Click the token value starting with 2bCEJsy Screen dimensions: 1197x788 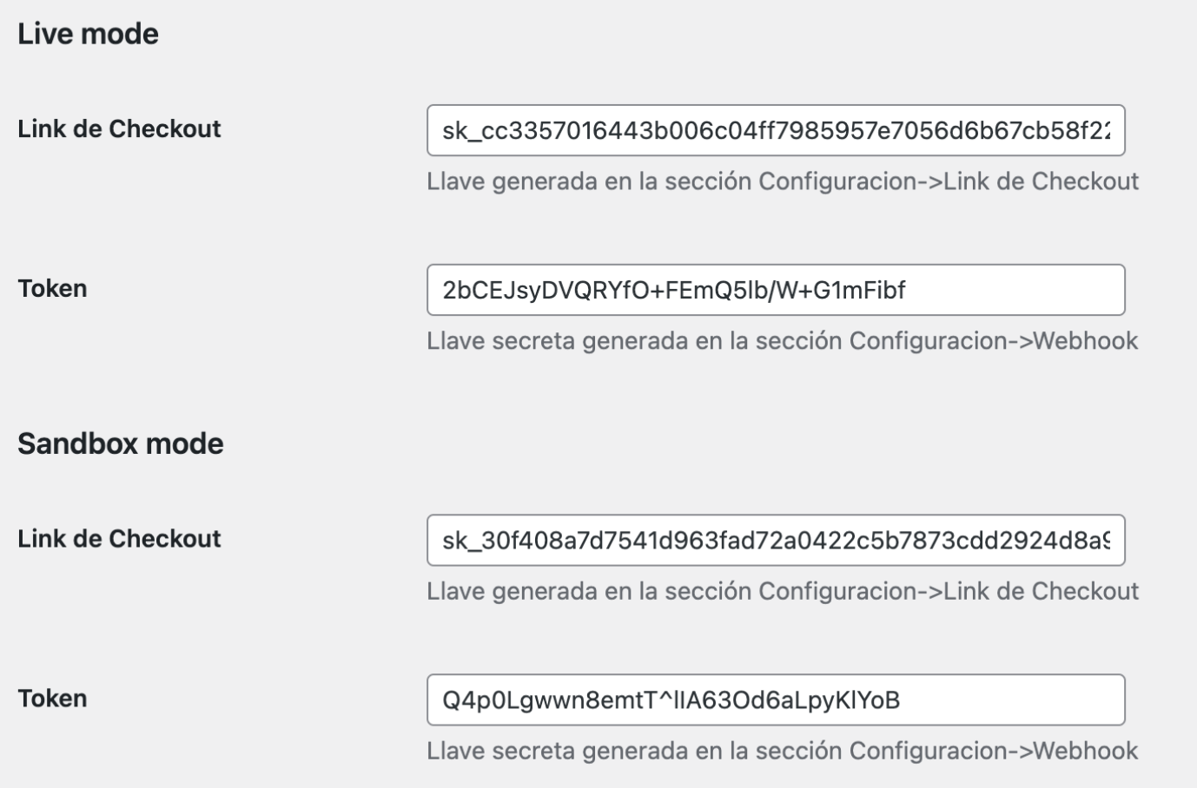[x=673, y=290]
